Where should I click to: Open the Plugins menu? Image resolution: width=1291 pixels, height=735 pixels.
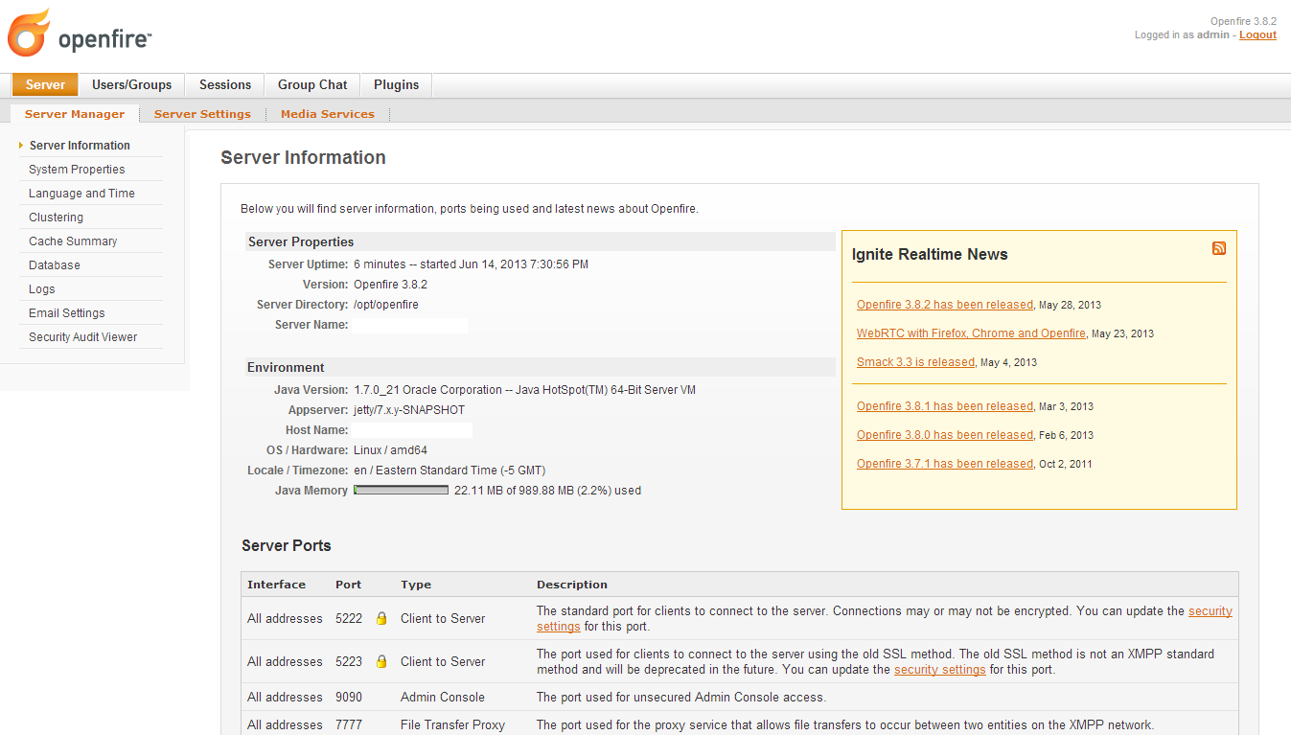(x=396, y=84)
